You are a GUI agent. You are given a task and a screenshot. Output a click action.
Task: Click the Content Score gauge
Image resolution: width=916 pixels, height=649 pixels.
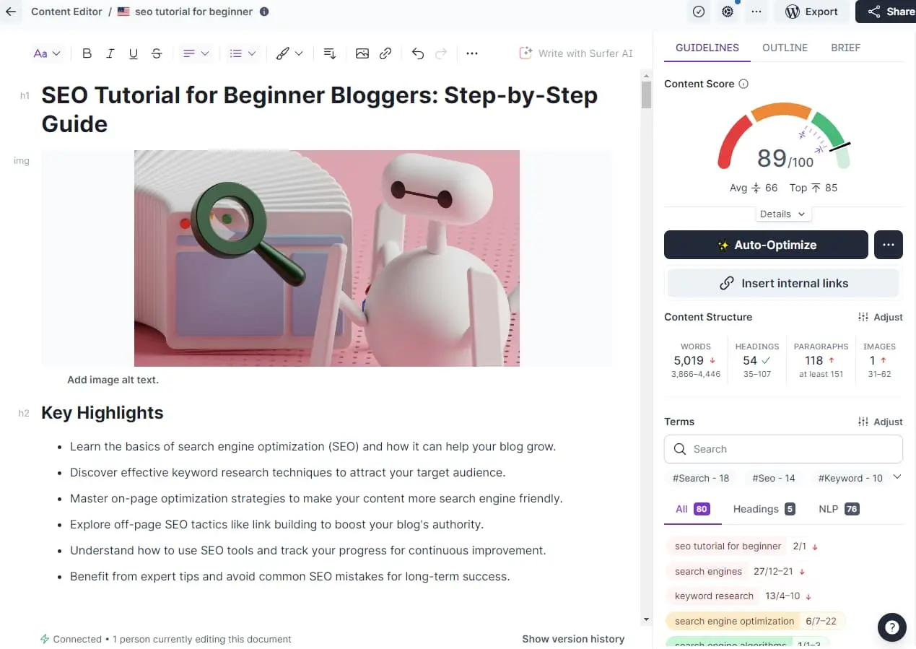click(x=783, y=137)
